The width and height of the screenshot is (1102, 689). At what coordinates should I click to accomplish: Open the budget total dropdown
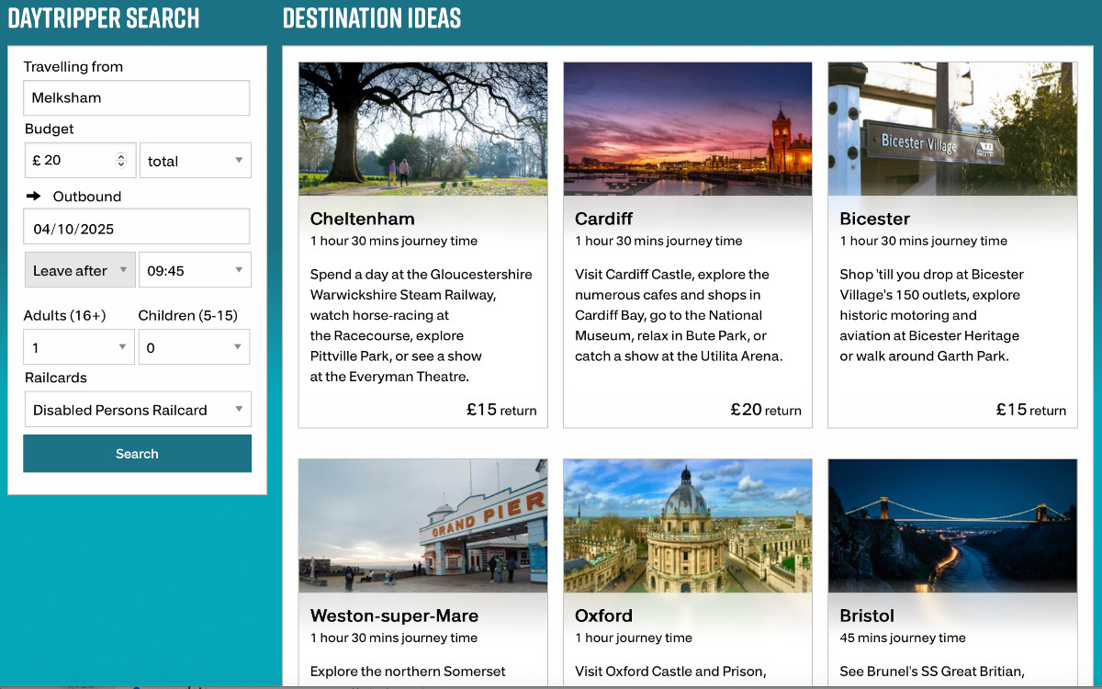195,161
